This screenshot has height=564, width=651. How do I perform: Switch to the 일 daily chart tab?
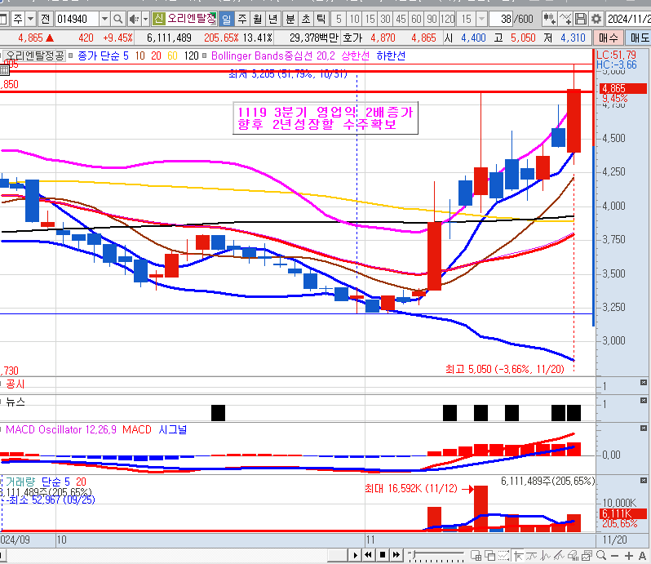pos(226,19)
